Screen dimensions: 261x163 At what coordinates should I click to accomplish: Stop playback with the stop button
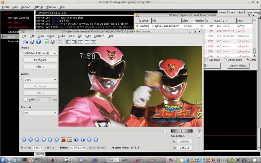pyautogui.click(x=31, y=140)
